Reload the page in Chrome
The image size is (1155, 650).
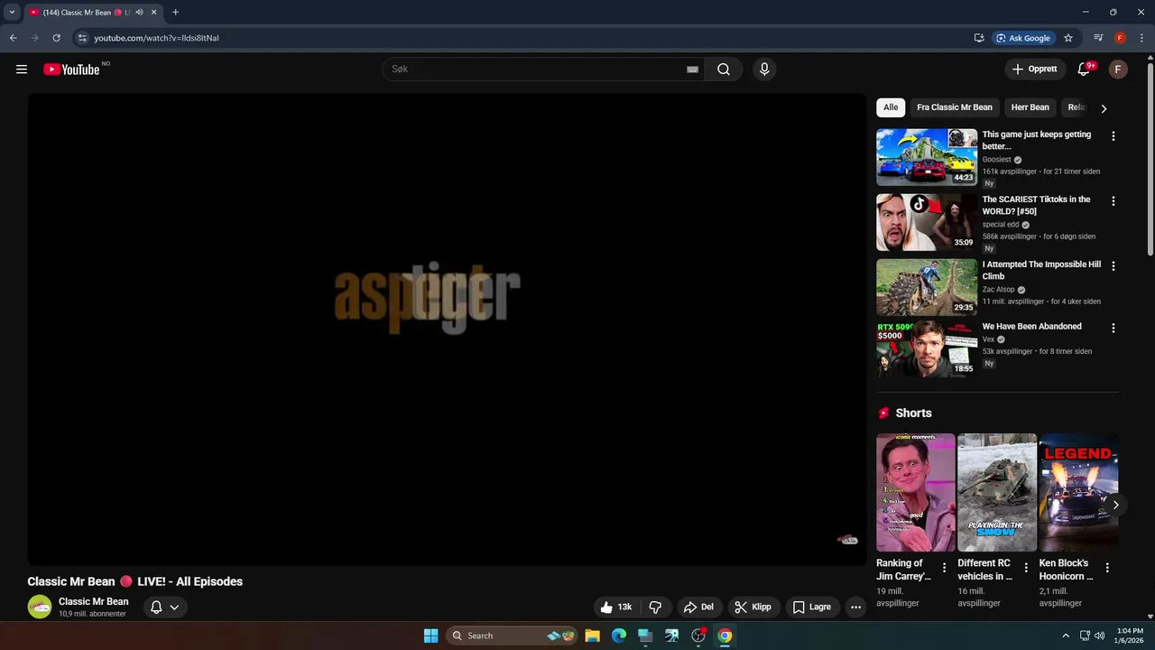pyautogui.click(x=56, y=38)
